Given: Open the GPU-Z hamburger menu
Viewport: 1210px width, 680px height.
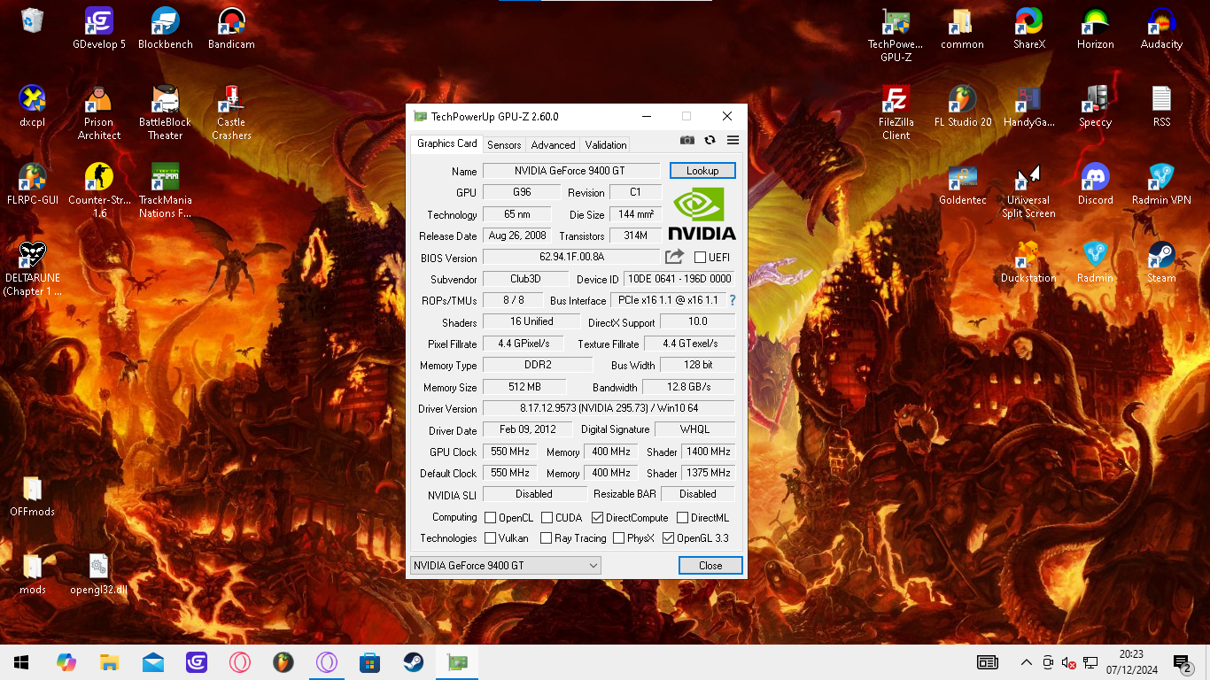Looking at the screenshot, I should pyautogui.click(x=733, y=140).
